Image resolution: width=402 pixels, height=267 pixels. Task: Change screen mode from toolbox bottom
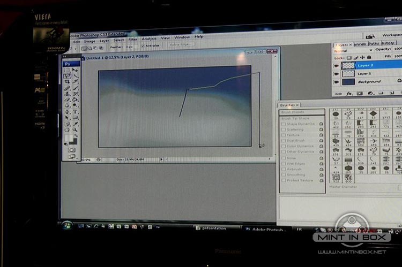[x=71, y=156]
